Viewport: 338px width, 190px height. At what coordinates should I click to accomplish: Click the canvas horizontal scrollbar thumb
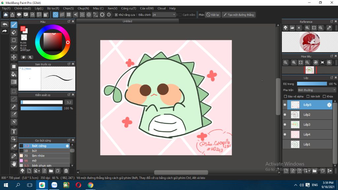[x=181, y=172]
